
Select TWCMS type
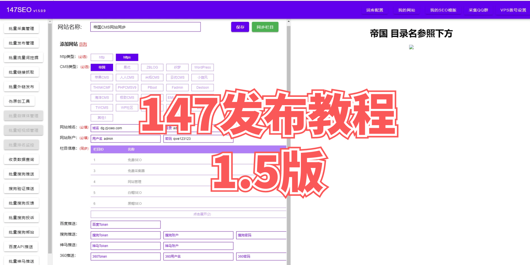pos(102,108)
